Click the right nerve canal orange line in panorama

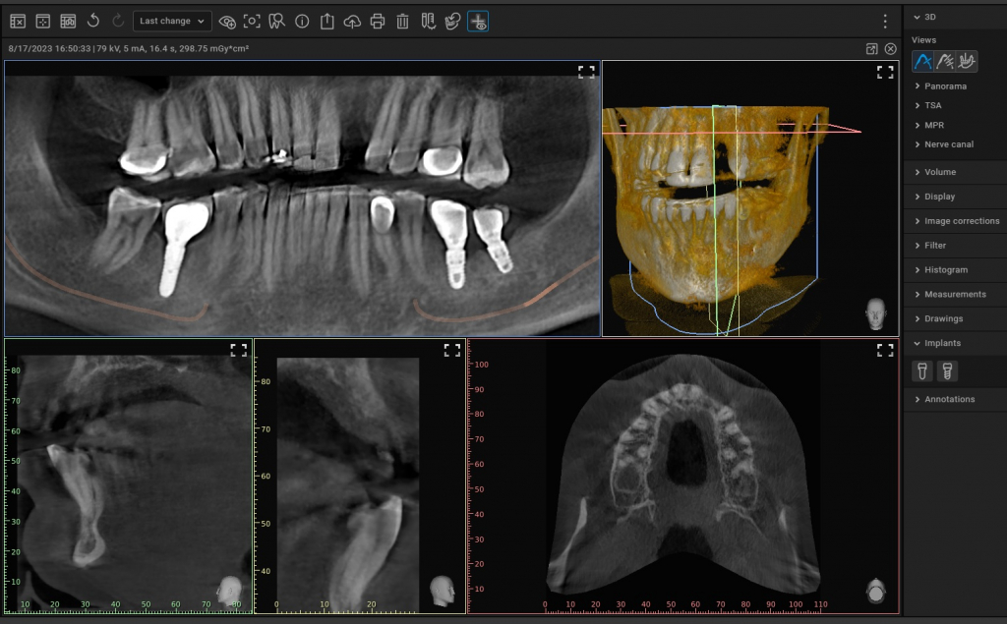click(507, 311)
